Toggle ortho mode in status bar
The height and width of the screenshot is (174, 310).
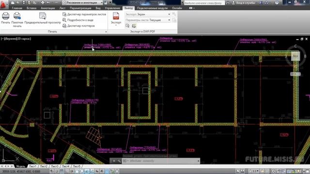click(67, 171)
